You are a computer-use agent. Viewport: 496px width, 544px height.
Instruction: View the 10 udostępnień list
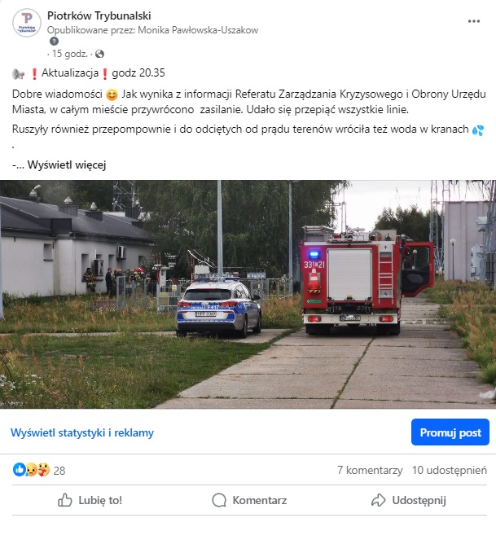pos(450,470)
